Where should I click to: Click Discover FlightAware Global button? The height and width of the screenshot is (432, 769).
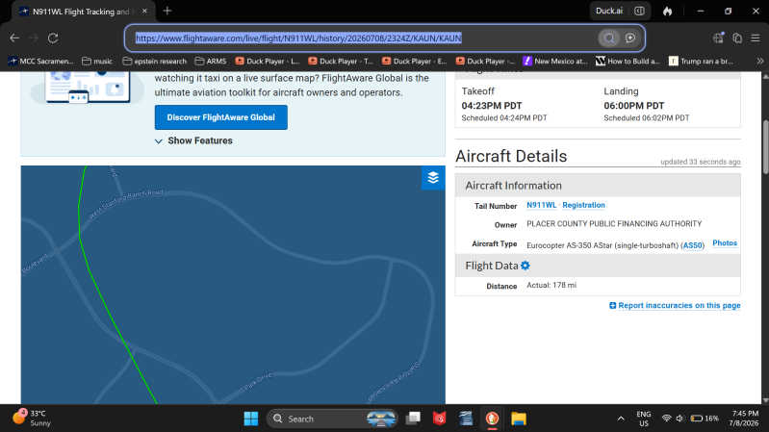pyautogui.click(x=221, y=117)
